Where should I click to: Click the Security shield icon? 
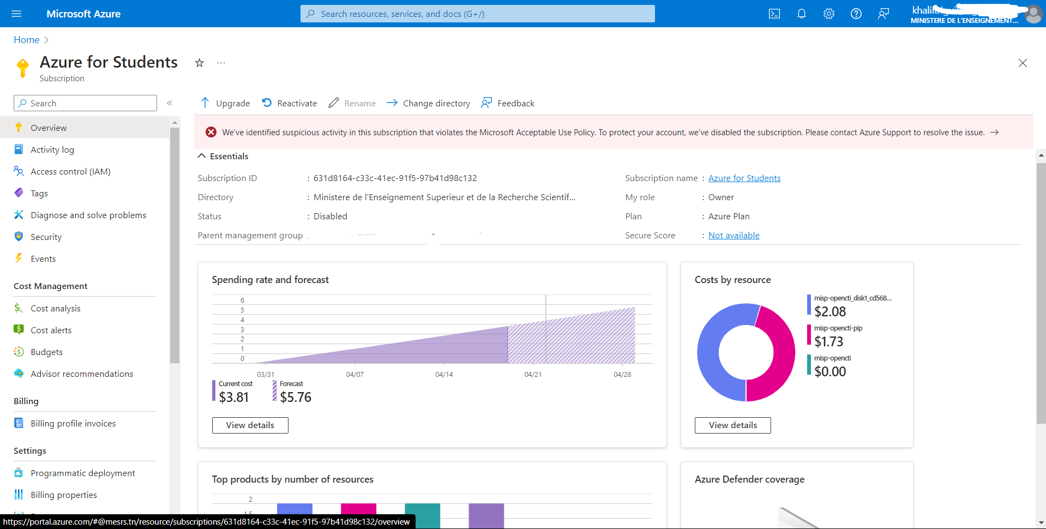click(19, 236)
